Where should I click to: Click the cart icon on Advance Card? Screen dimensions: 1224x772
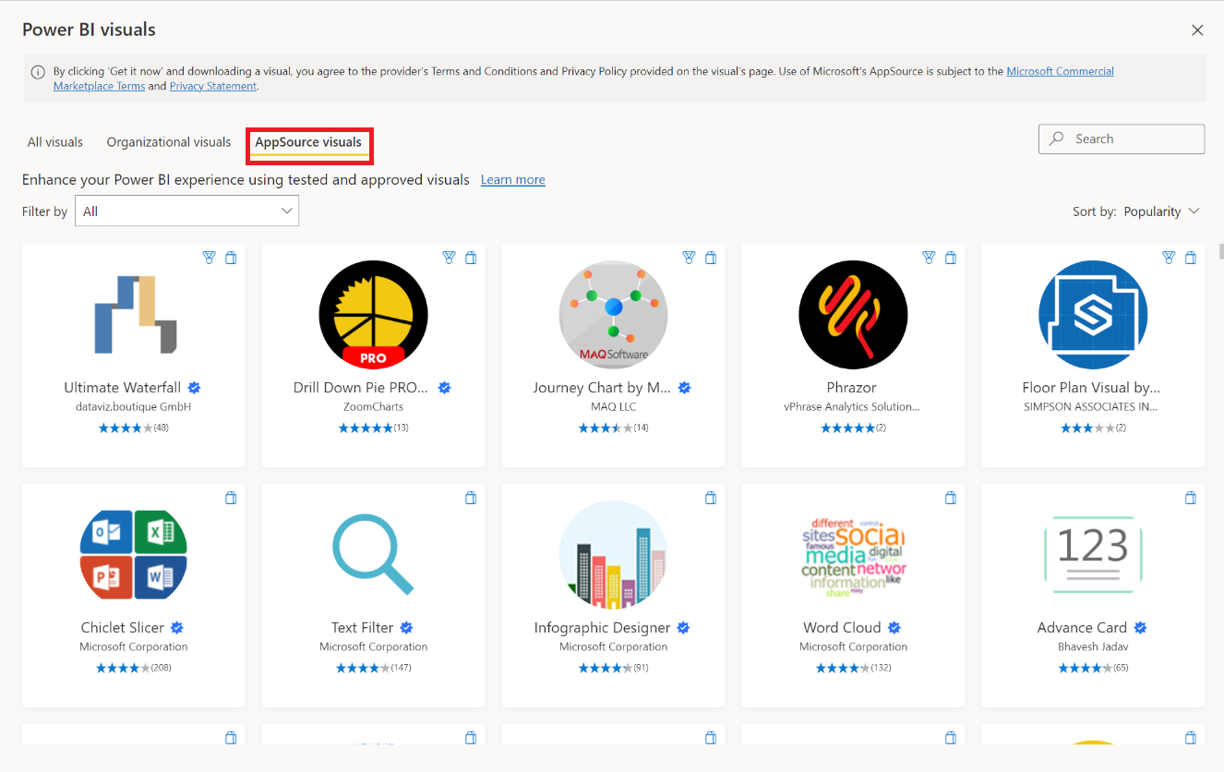pyautogui.click(x=1190, y=497)
